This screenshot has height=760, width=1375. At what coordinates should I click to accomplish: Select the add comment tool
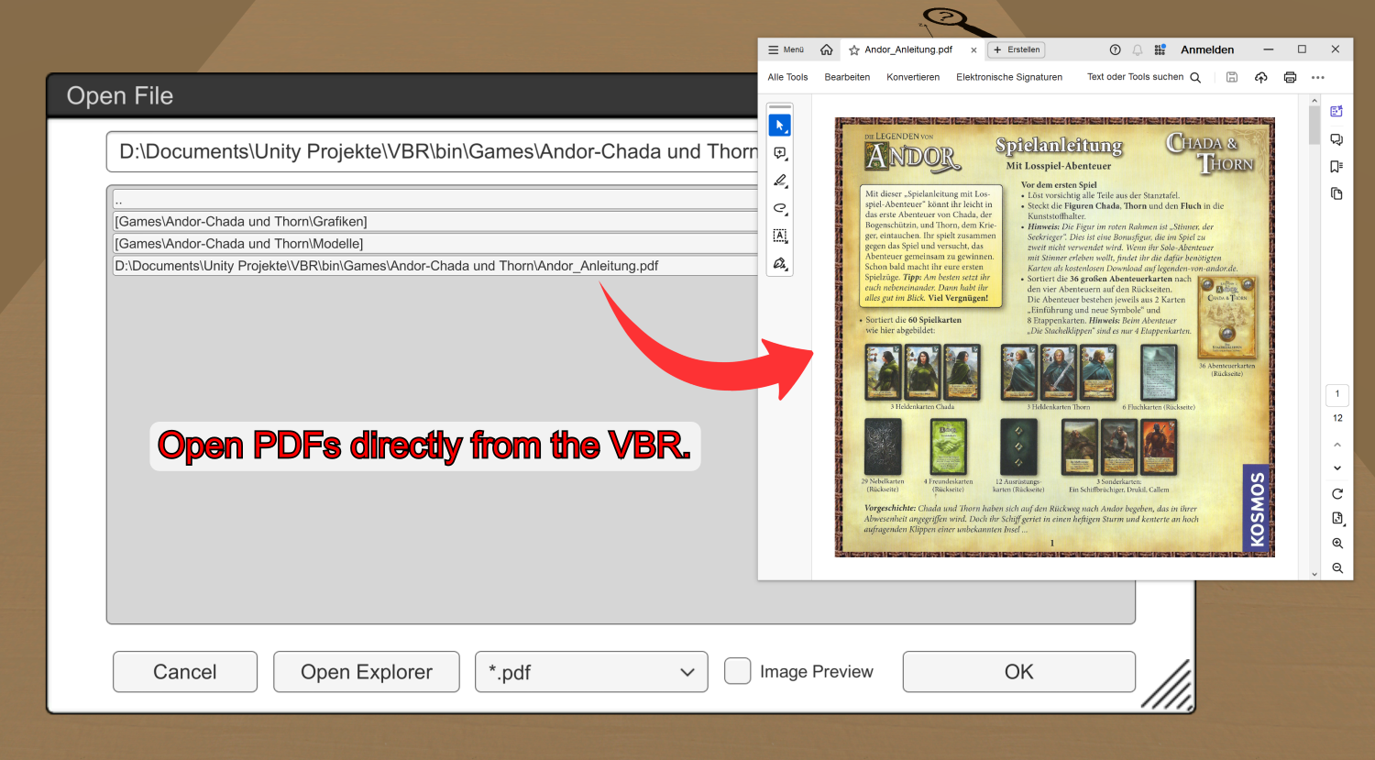pos(780,153)
